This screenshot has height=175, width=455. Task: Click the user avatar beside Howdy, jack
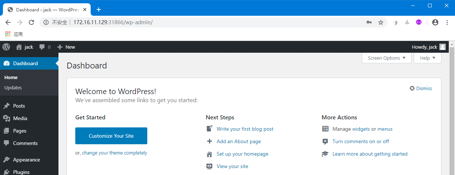tap(443, 47)
